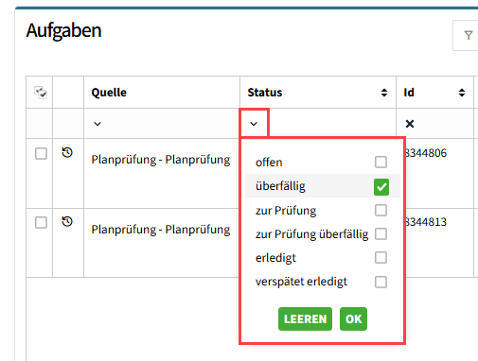Select row checkbox for first Planprüfung task

tap(41, 154)
